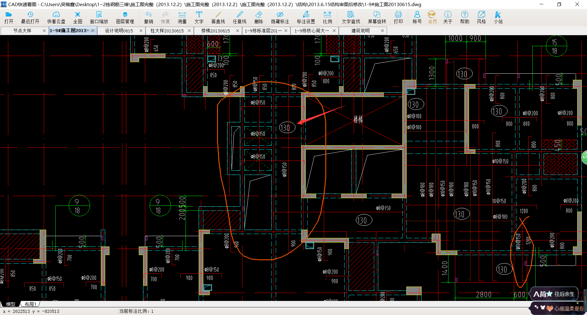This screenshot has width=587, height=315.
Task: Select the 画直线 line tool
Action: pyautogui.click(x=218, y=17)
